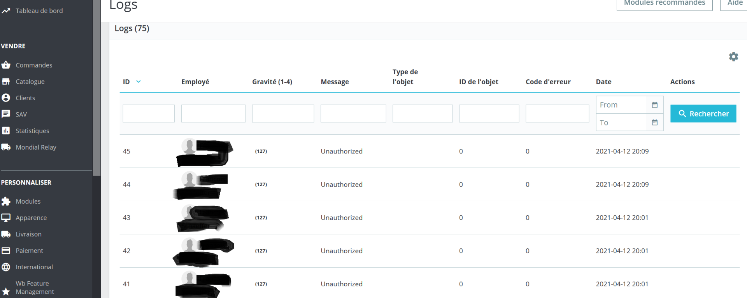Click the Rechercher button

(x=703, y=113)
